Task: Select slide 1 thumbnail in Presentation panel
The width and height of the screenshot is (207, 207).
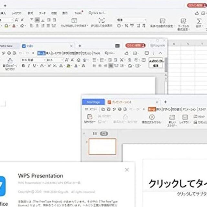Action: point(103,147)
